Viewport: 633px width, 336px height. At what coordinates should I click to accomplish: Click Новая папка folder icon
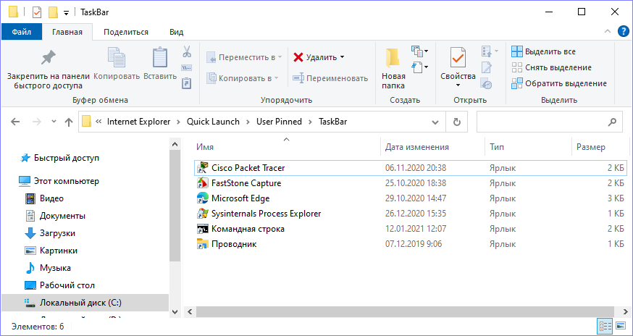pos(393,58)
